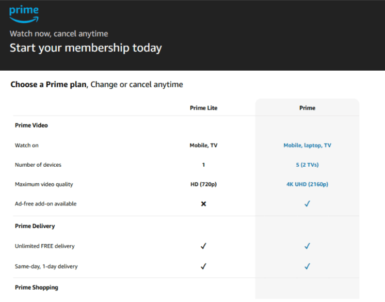This screenshot has height=302, width=385.
Task: Click the 'Ad-free add-on available' row label
Action: coord(45,203)
